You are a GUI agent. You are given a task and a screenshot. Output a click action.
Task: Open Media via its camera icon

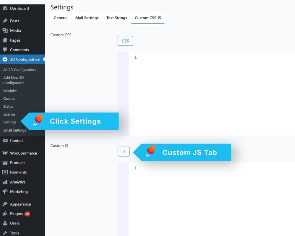pyautogui.click(x=5, y=30)
